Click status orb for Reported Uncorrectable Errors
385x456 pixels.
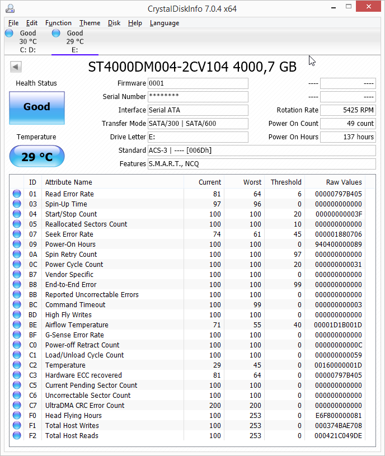click(17, 295)
